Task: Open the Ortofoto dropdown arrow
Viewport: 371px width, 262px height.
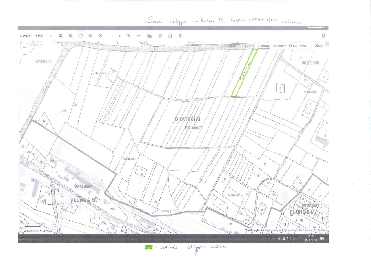Action: 285,46
